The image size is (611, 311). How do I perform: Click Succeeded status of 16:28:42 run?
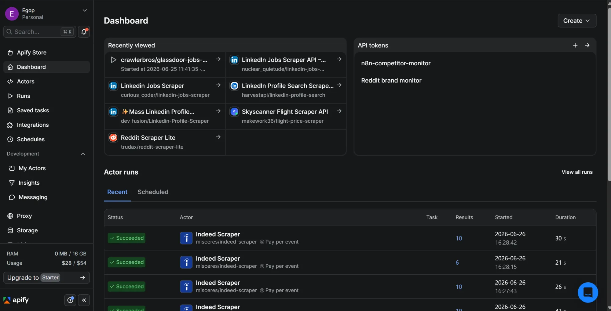[x=126, y=238]
